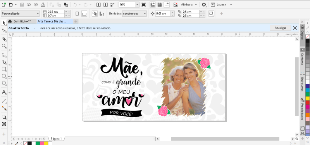
Task: Pick the green swatch in document palette
Action: [38, 143]
